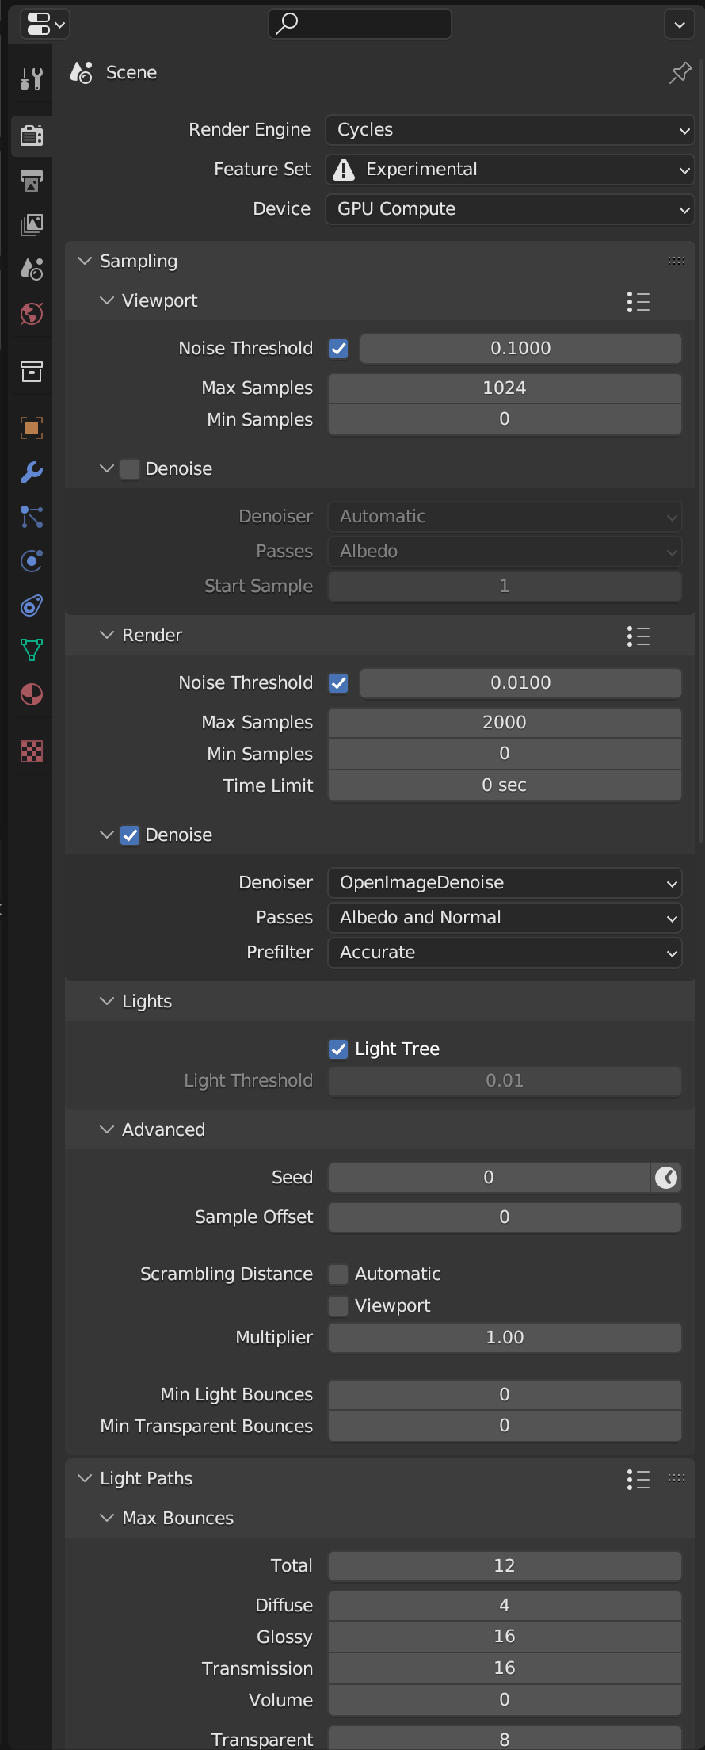Open the Feature Set dropdown
Screen dimensions: 705x1750
coord(509,170)
